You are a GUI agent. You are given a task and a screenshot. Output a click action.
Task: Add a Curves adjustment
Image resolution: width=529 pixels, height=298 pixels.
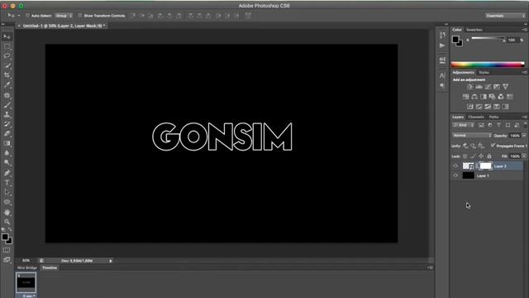tap(488, 87)
